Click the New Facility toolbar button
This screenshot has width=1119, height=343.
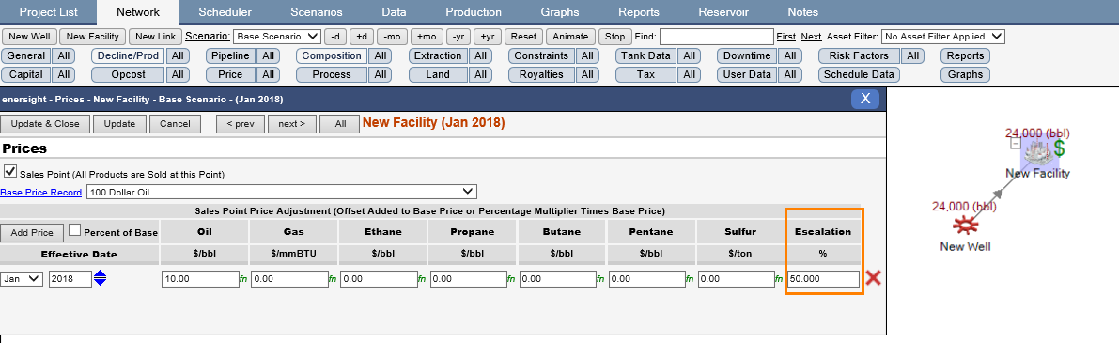coord(93,37)
